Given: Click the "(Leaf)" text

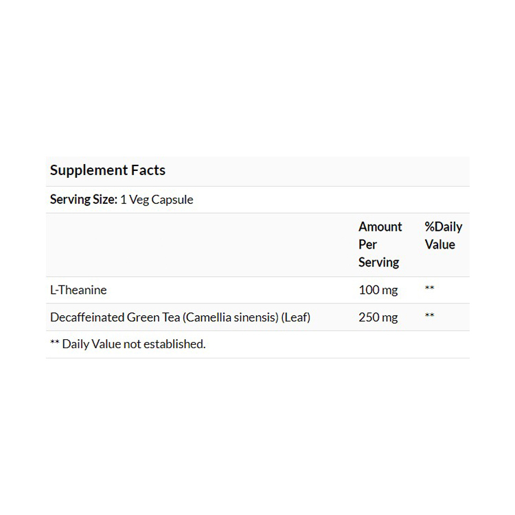Looking at the screenshot, I should click(x=295, y=317).
